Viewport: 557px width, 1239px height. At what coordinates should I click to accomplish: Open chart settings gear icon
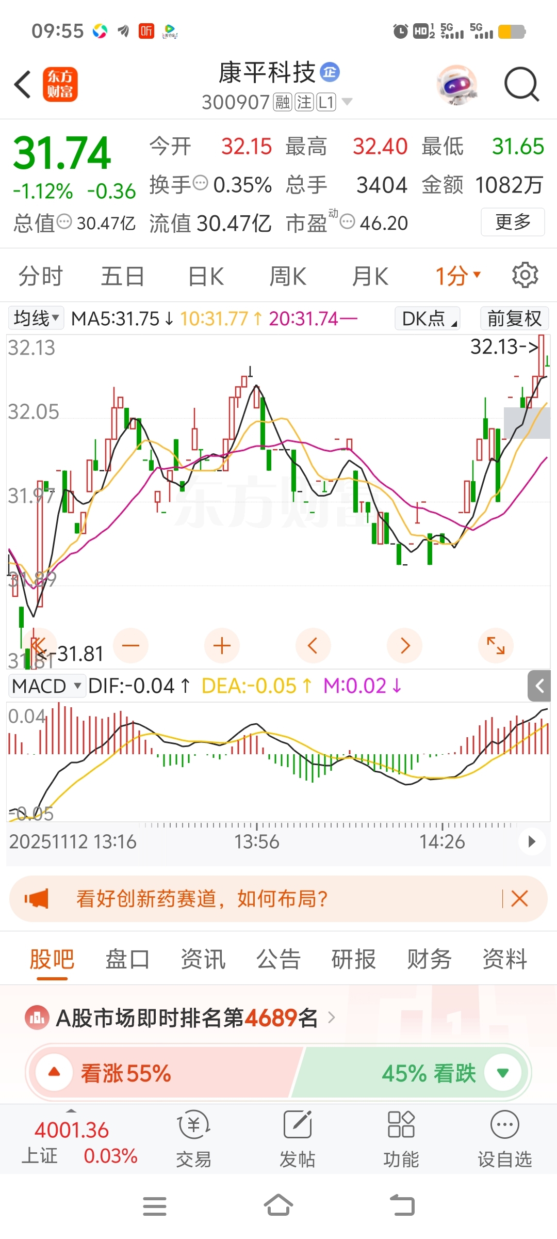click(525, 275)
